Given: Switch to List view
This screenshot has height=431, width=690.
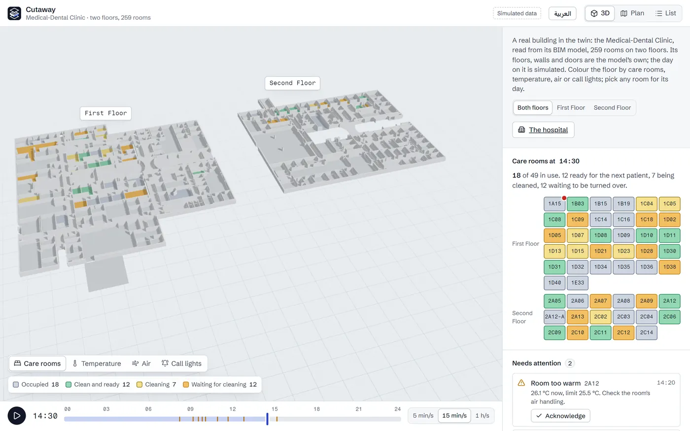Looking at the screenshot, I should click(665, 13).
